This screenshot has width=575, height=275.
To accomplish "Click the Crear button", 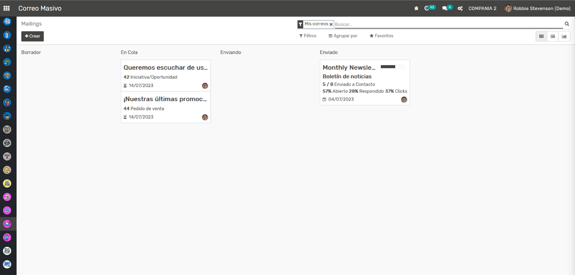I will (33, 36).
